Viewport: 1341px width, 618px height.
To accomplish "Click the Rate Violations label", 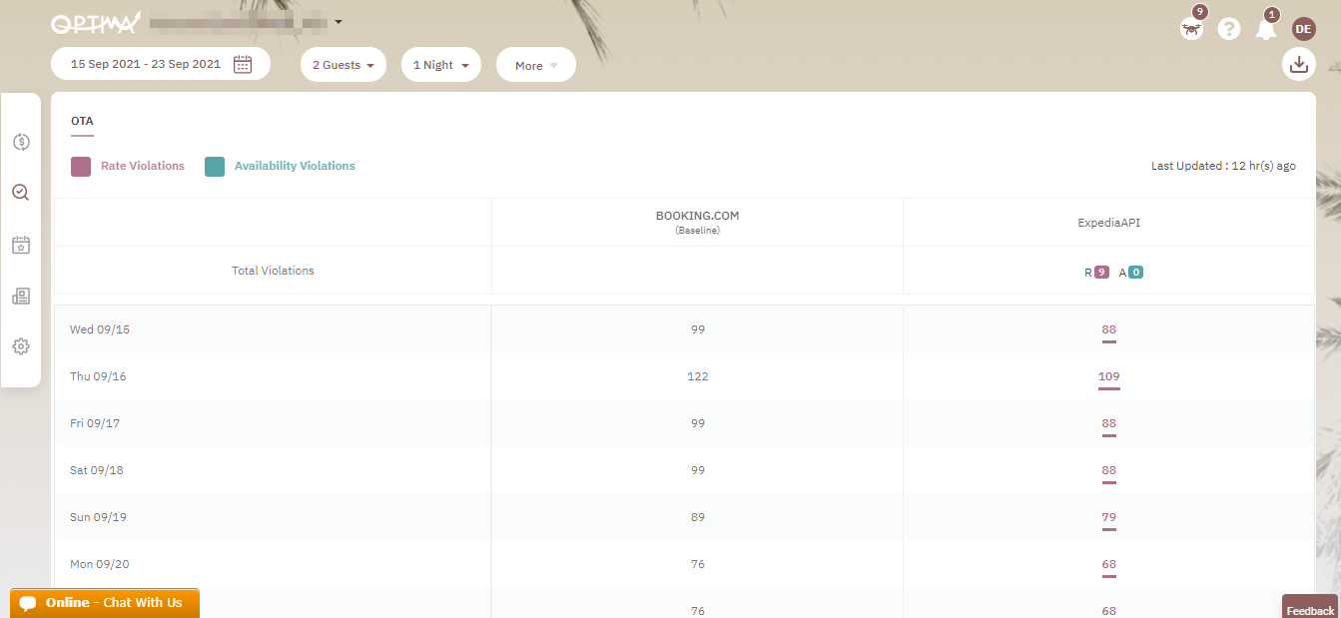I will (143, 166).
